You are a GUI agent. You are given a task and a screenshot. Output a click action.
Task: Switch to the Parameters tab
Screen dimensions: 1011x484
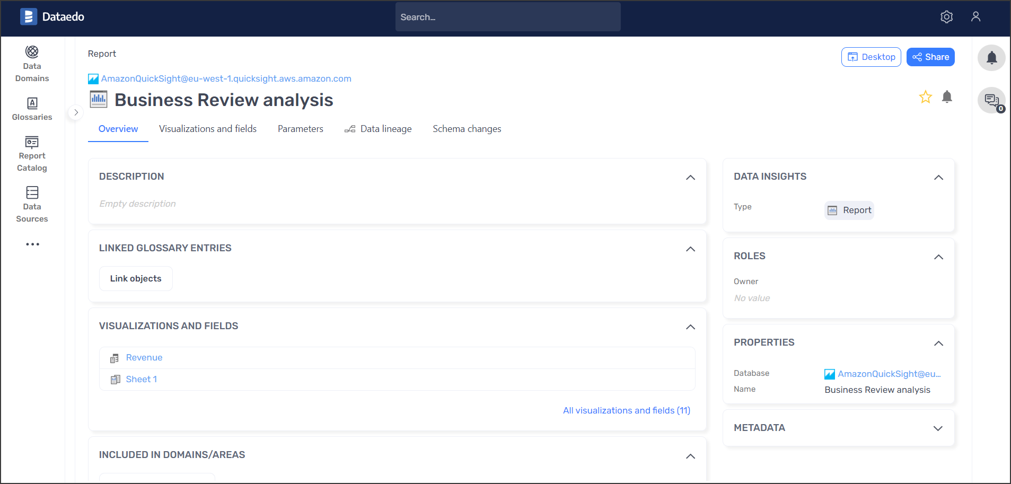301,129
